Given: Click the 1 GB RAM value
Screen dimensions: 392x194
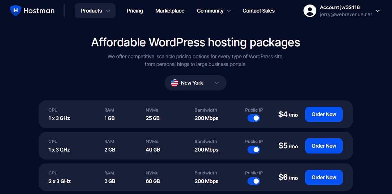Looking at the screenshot, I should (109, 118).
